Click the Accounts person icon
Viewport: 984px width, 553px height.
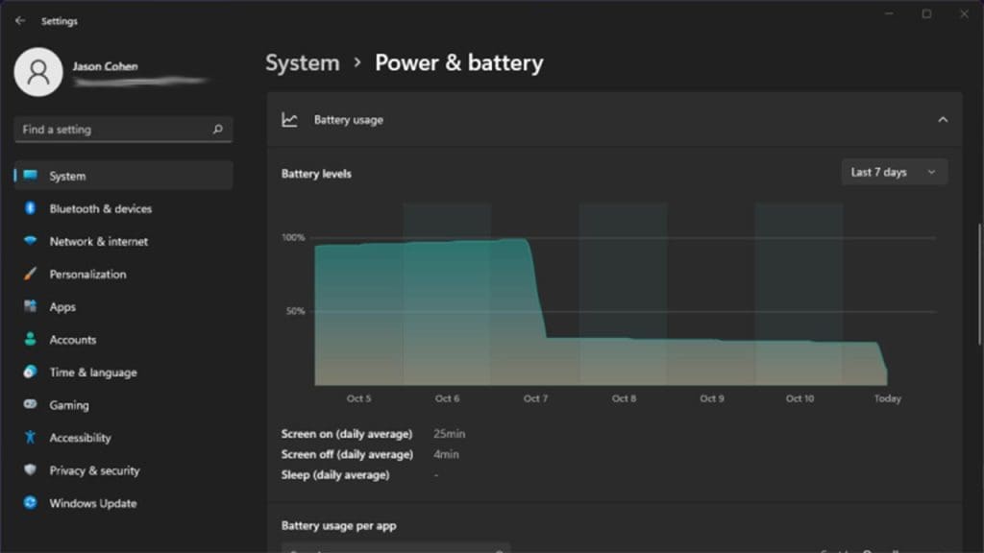(x=31, y=340)
